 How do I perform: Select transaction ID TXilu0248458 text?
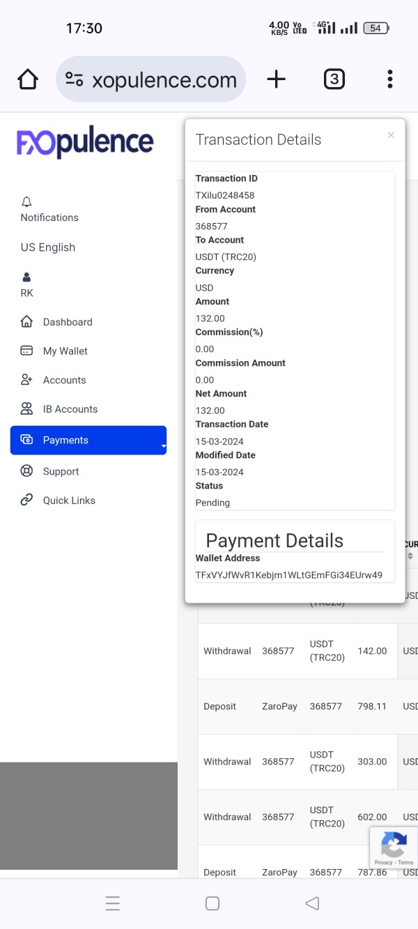tap(225, 195)
